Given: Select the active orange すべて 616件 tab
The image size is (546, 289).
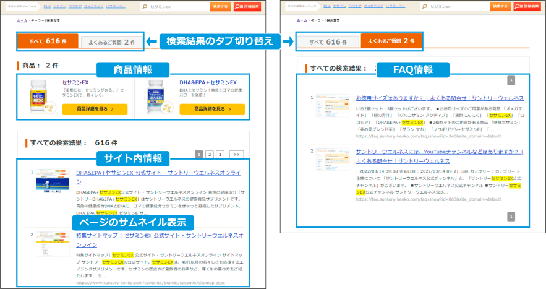Looking at the screenshot, I should [x=48, y=41].
